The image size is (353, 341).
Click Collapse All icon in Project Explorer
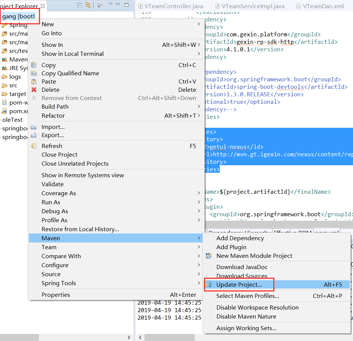pos(79,5)
